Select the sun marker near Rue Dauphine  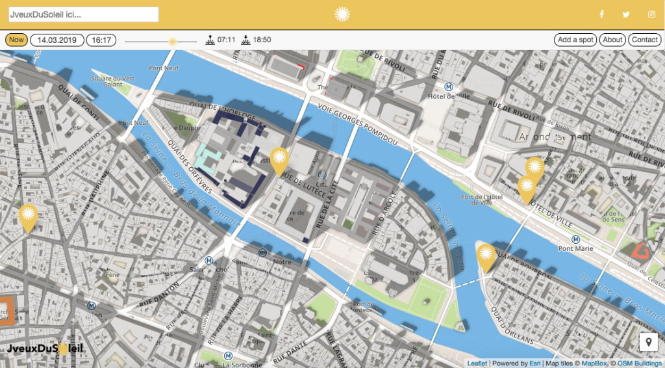click(28, 217)
